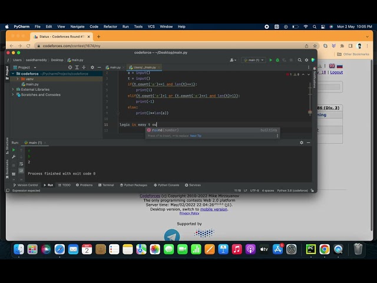Toggle scroll to end in Run console
The width and height of the screenshot is (377, 283).
click(21, 170)
